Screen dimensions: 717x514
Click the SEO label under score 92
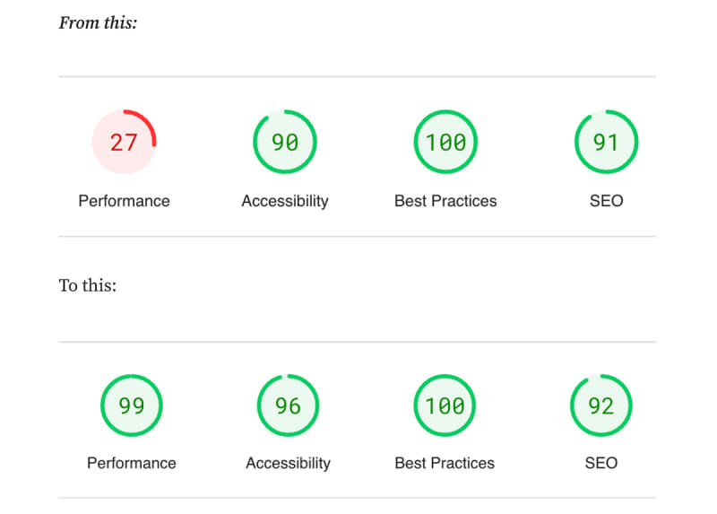pos(600,463)
